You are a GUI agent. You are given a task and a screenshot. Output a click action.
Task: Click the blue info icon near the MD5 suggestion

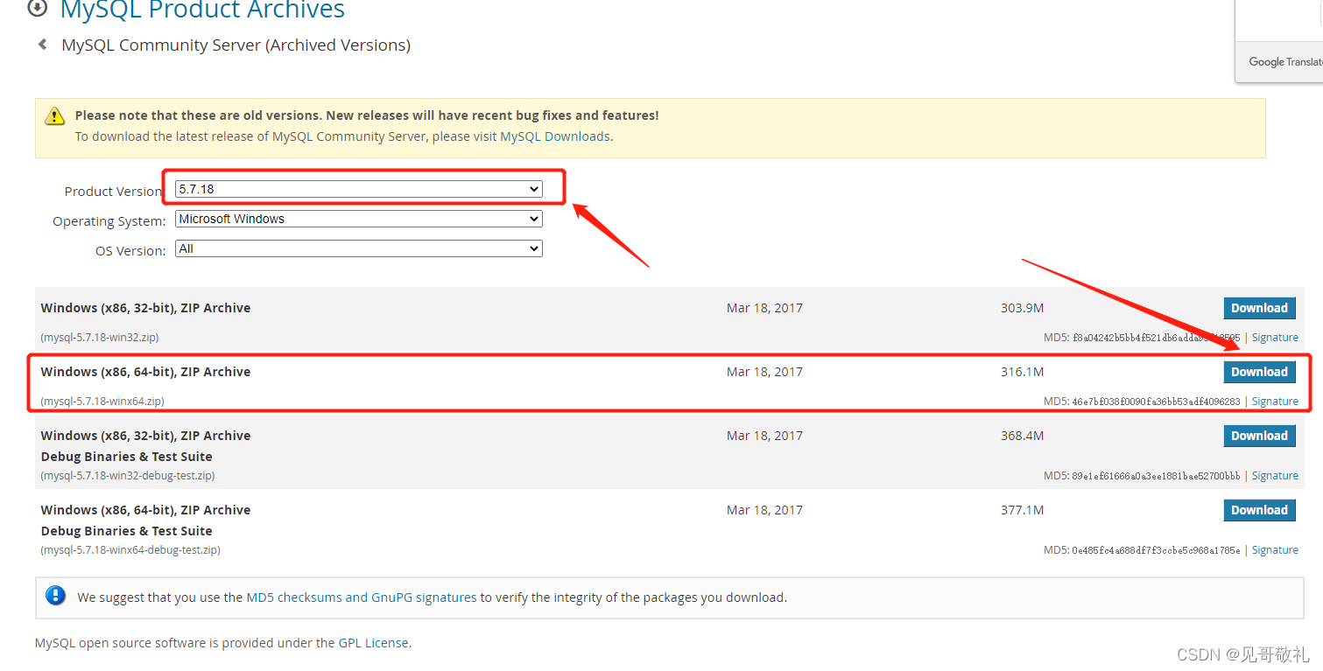[55, 596]
